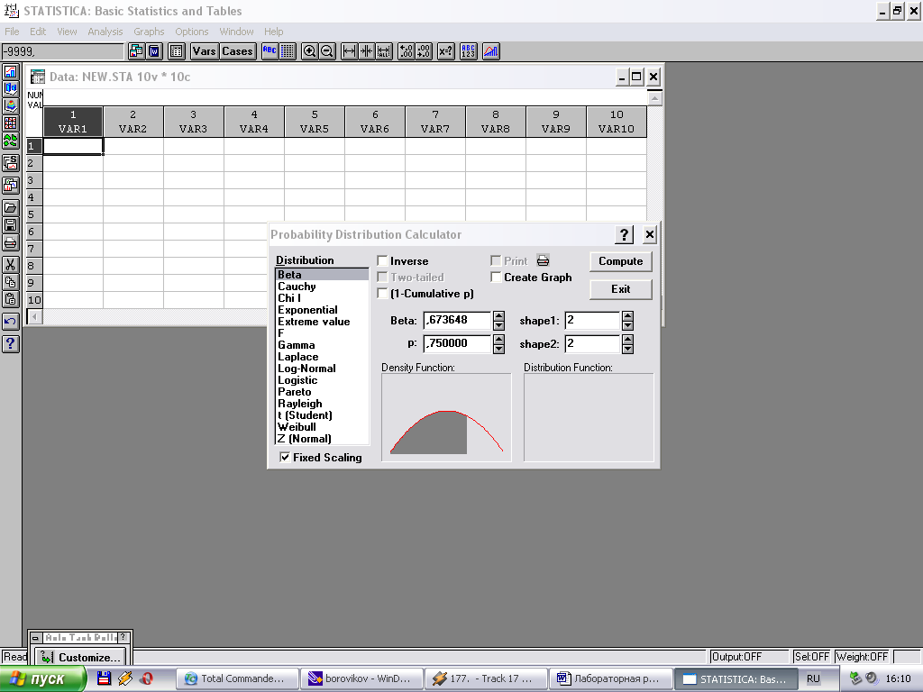This screenshot has width=923, height=692.
Task: Click the module switcher toolbar icon
Action: coord(136,51)
